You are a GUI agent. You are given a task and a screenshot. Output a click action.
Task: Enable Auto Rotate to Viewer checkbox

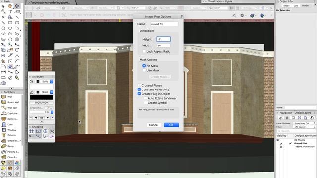(145, 98)
